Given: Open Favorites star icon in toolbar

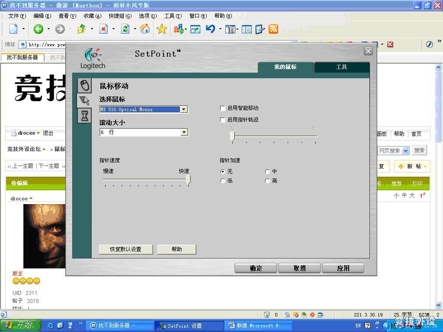Looking at the screenshot, I should (162, 29).
